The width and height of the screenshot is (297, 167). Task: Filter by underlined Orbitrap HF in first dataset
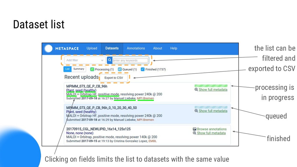(88, 94)
